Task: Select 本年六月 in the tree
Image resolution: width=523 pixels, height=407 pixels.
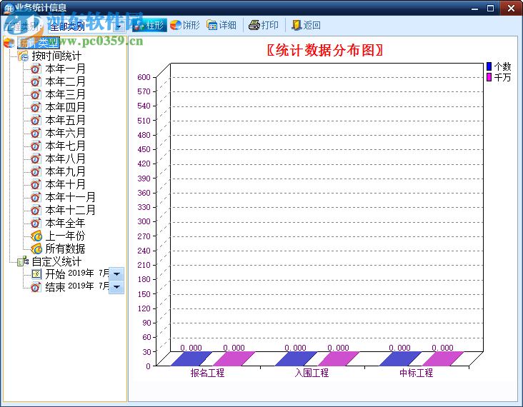Action: [x=65, y=133]
